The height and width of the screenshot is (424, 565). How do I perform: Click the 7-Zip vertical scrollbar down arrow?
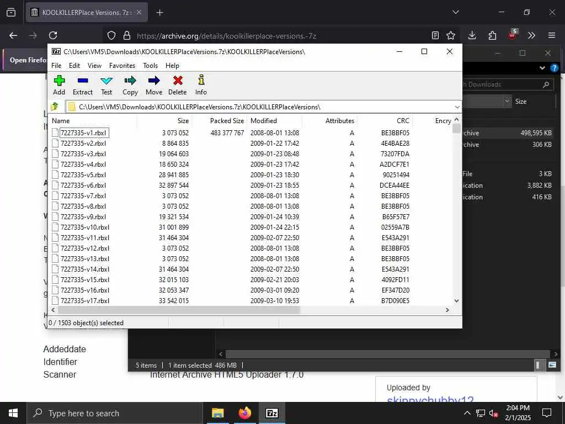(456, 301)
